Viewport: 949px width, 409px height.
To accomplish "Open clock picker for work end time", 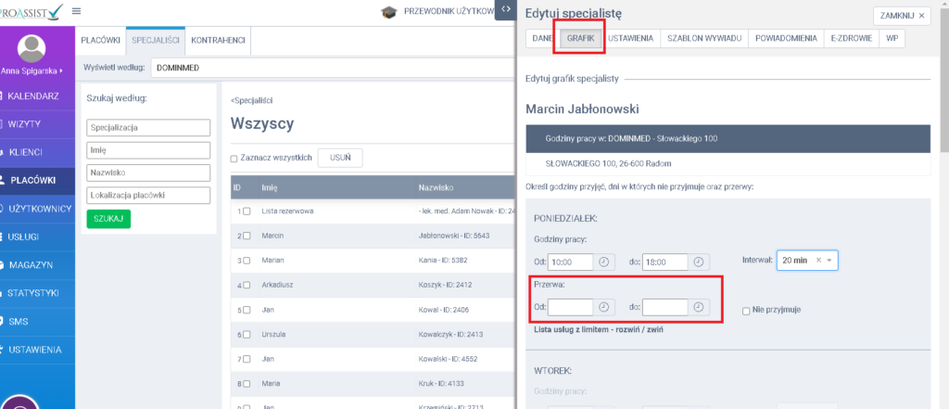I will [699, 262].
